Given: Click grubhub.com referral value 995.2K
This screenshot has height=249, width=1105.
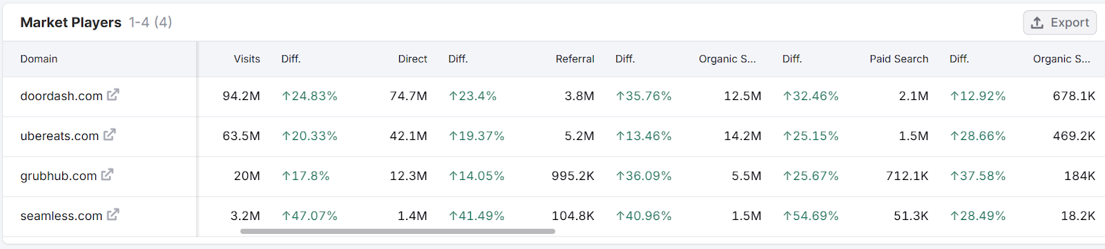Looking at the screenshot, I should pyautogui.click(x=573, y=176).
